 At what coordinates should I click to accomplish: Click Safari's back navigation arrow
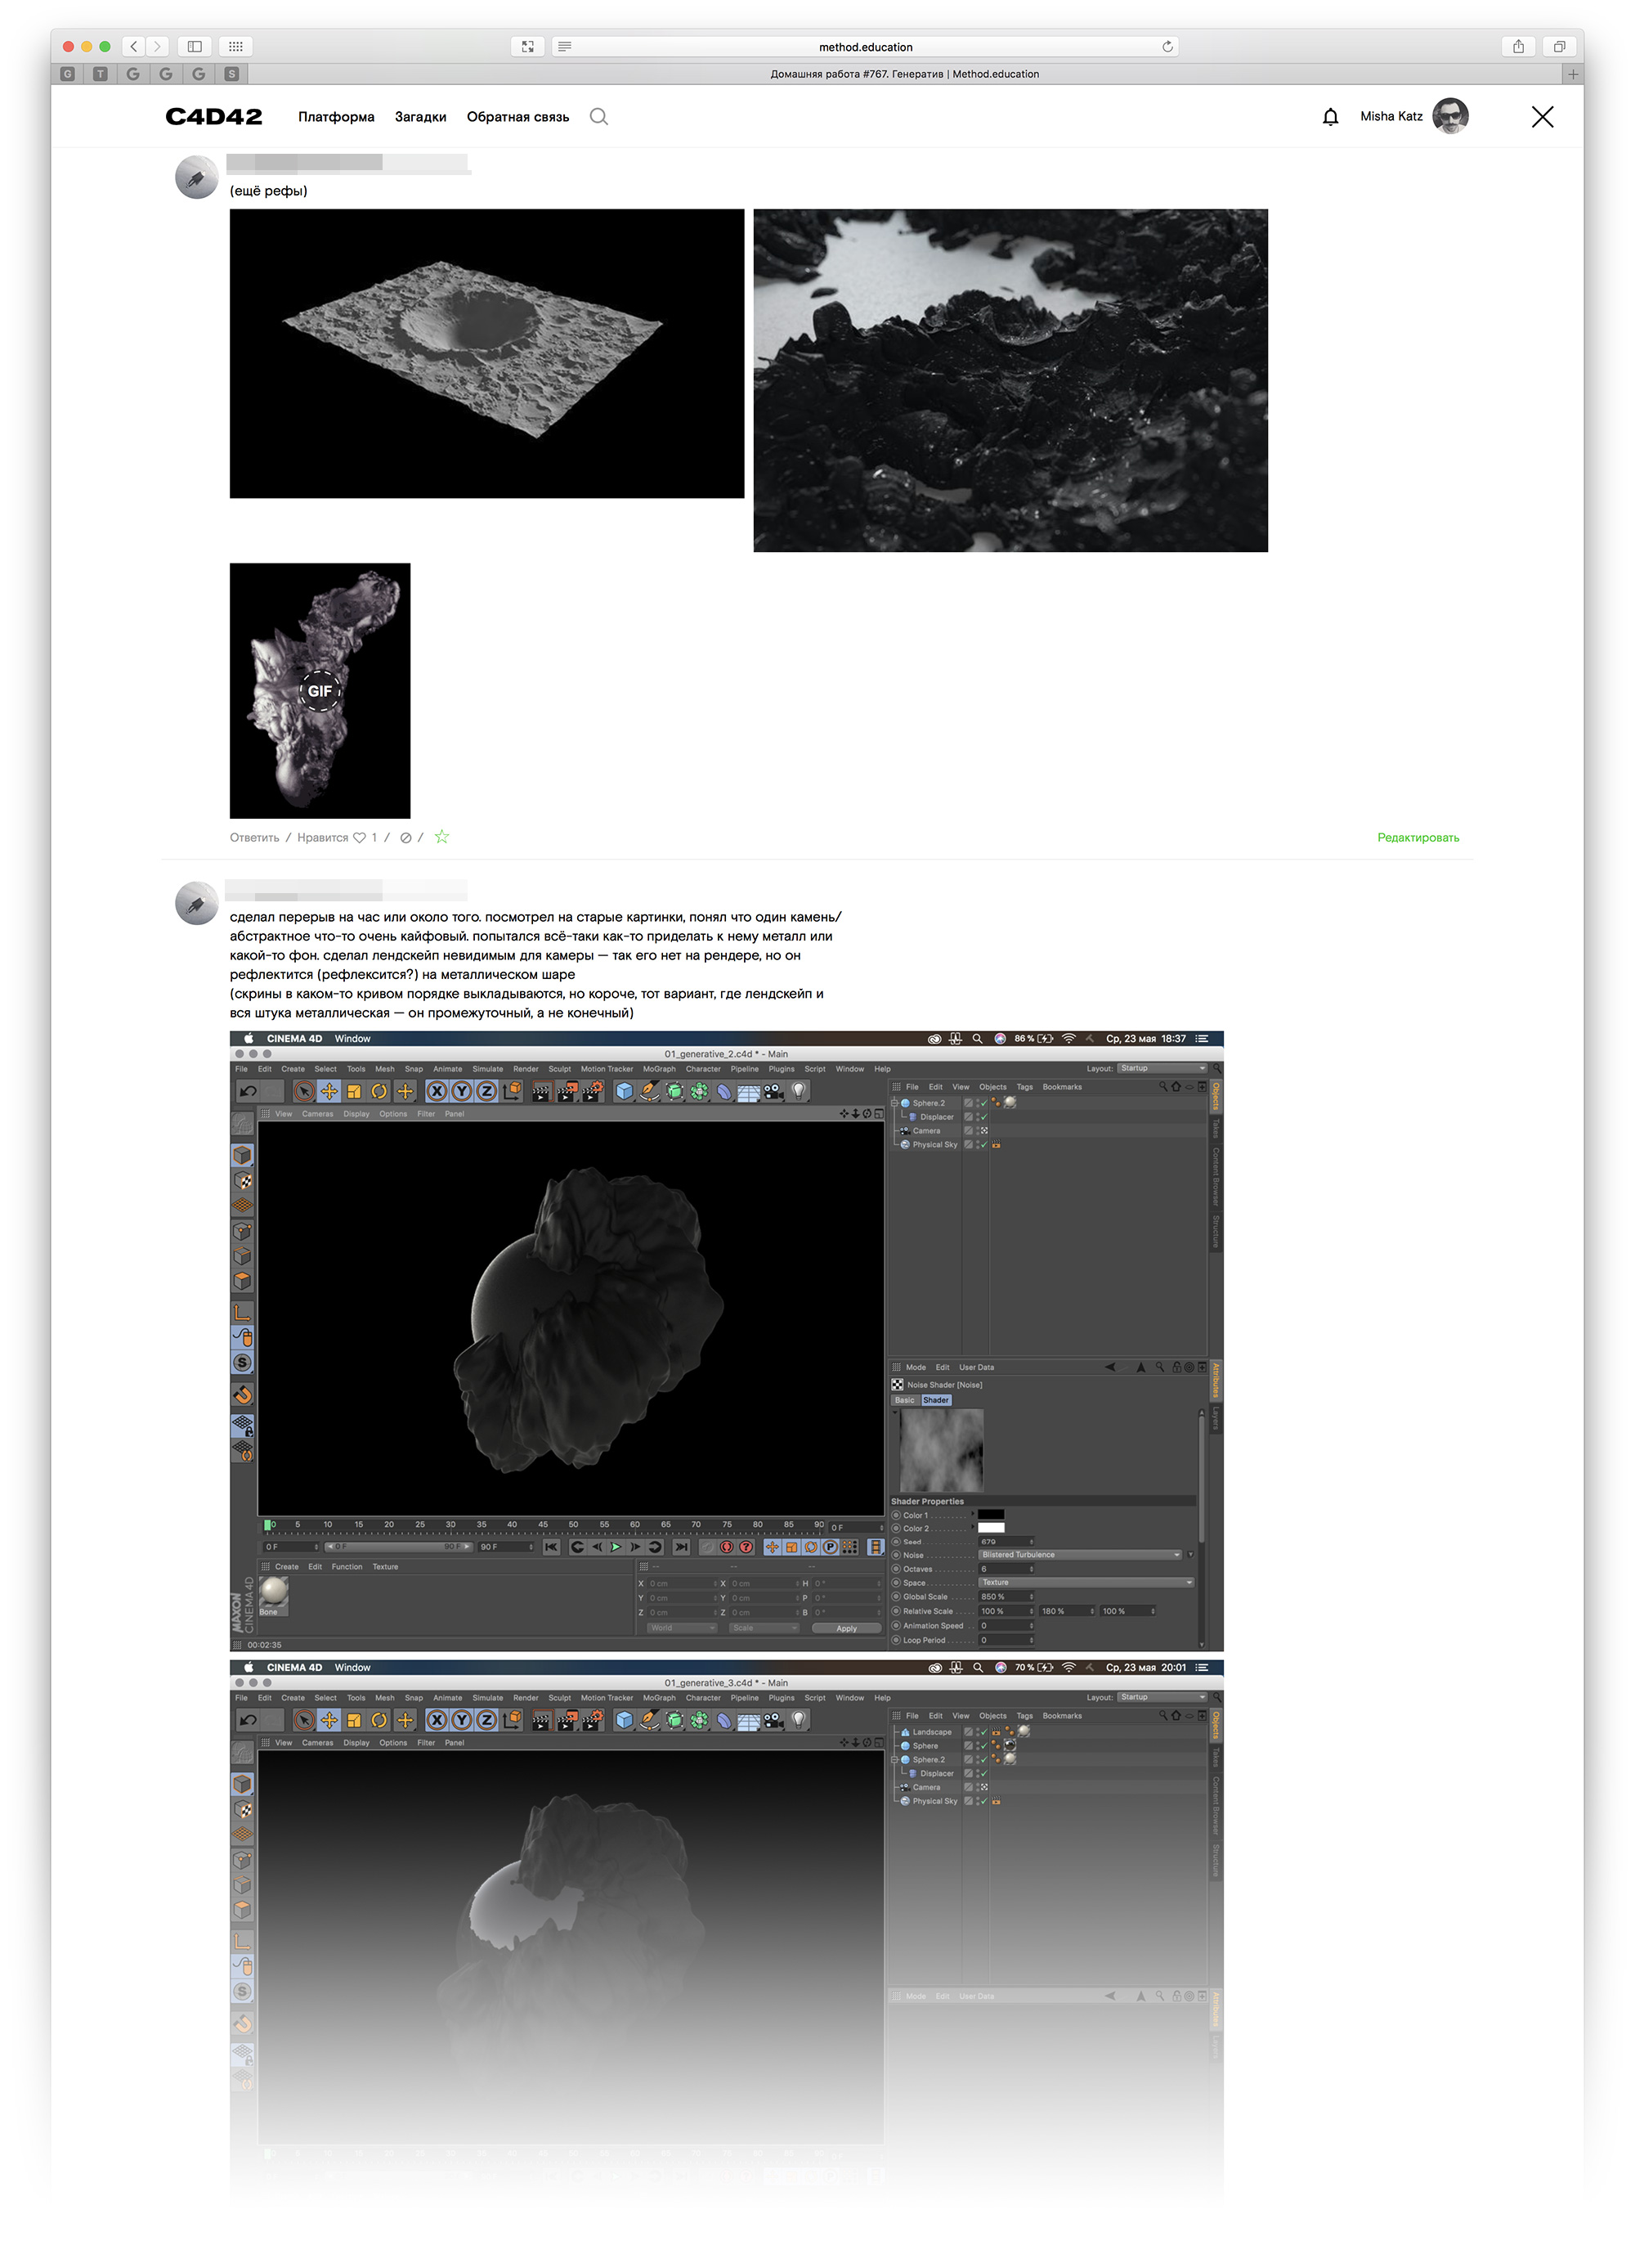[134, 46]
